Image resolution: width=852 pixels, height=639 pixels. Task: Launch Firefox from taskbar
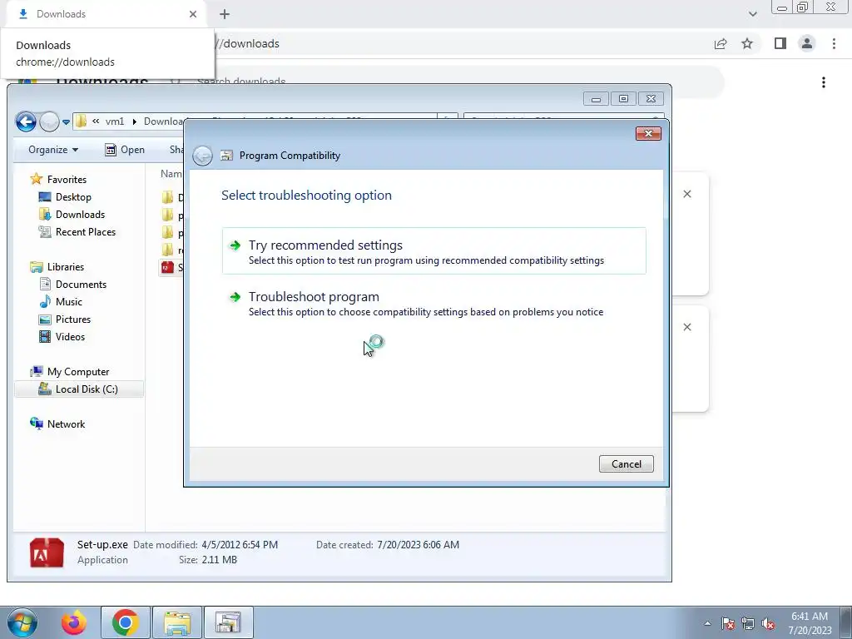(74, 622)
